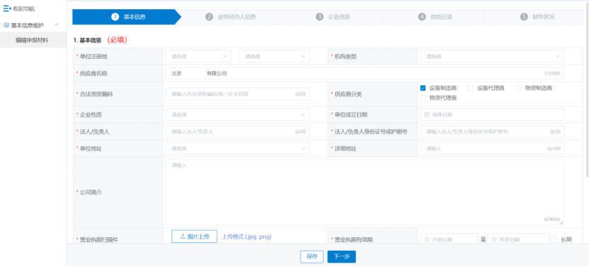Open the second 单位注册地 dropdown

pyautogui.click(x=274, y=57)
